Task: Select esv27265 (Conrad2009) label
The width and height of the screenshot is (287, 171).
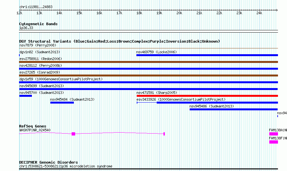Action: [x=40, y=72]
